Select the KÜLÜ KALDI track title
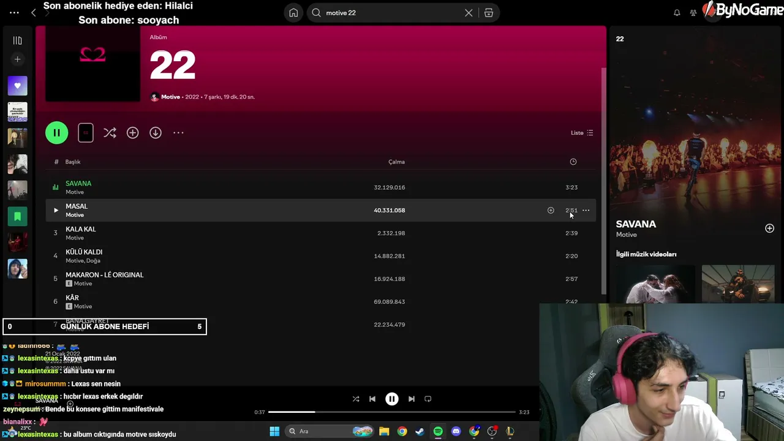 [84, 252]
